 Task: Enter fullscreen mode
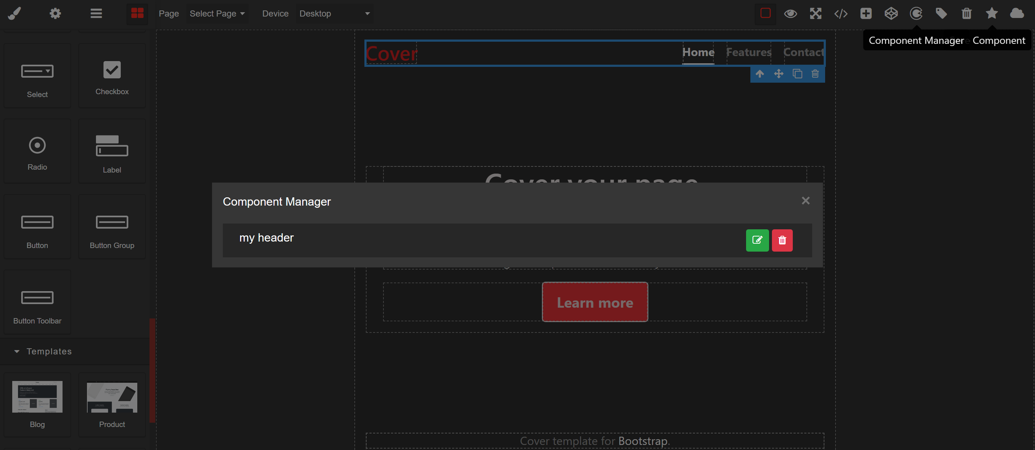point(815,13)
